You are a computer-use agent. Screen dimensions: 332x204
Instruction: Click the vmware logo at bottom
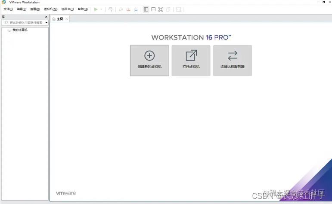click(x=66, y=193)
